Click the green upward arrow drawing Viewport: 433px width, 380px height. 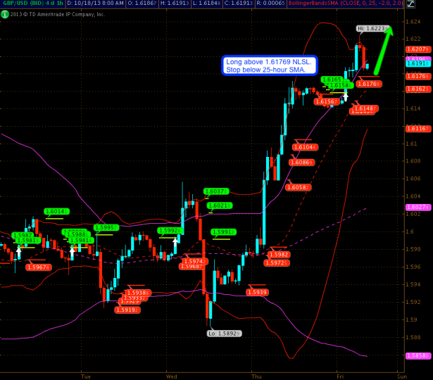[x=385, y=49]
